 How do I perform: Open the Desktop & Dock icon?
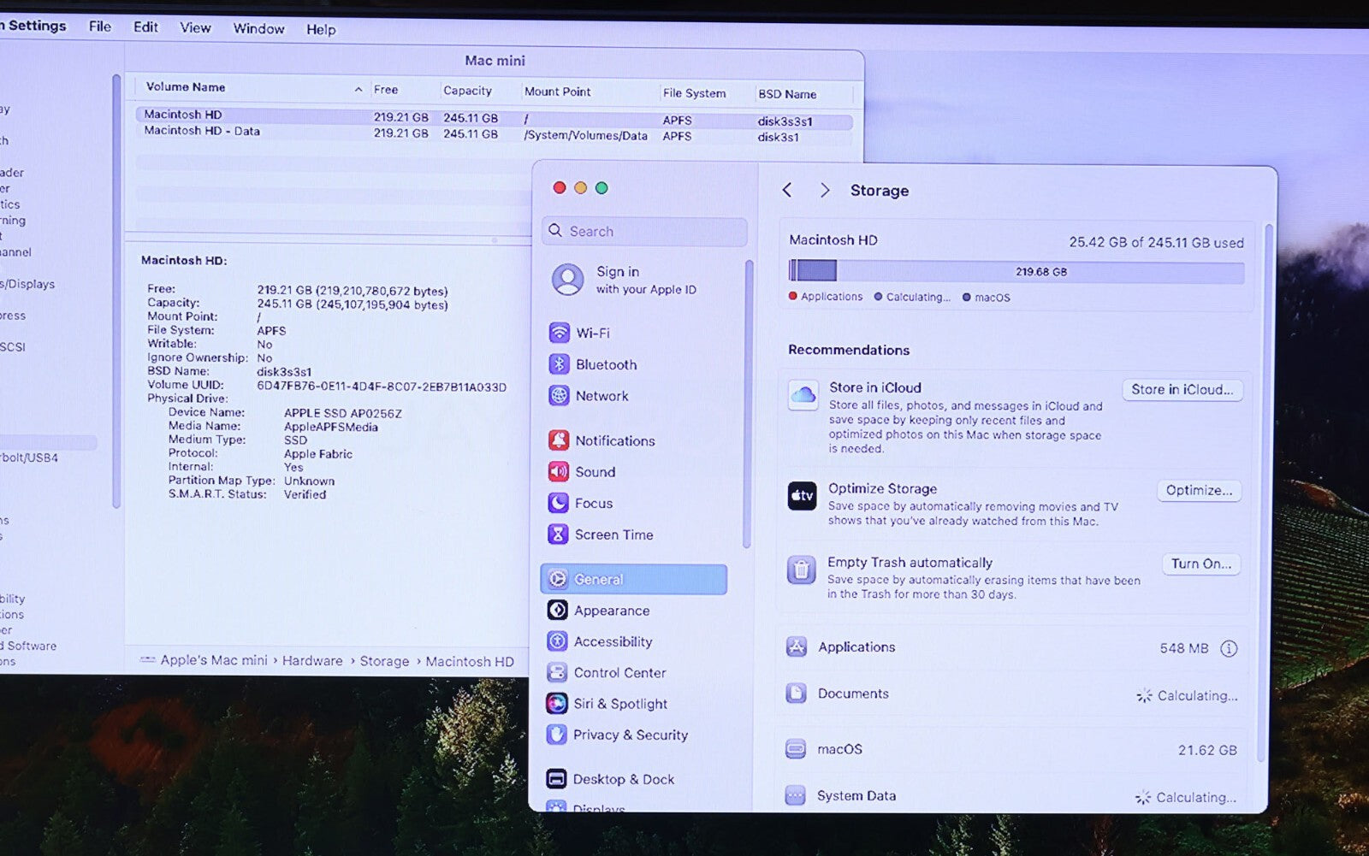(556, 779)
